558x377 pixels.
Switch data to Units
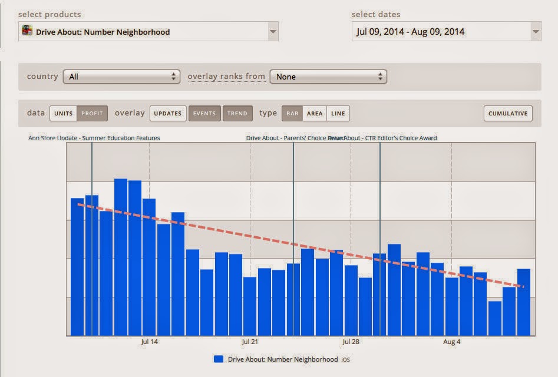(x=64, y=114)
